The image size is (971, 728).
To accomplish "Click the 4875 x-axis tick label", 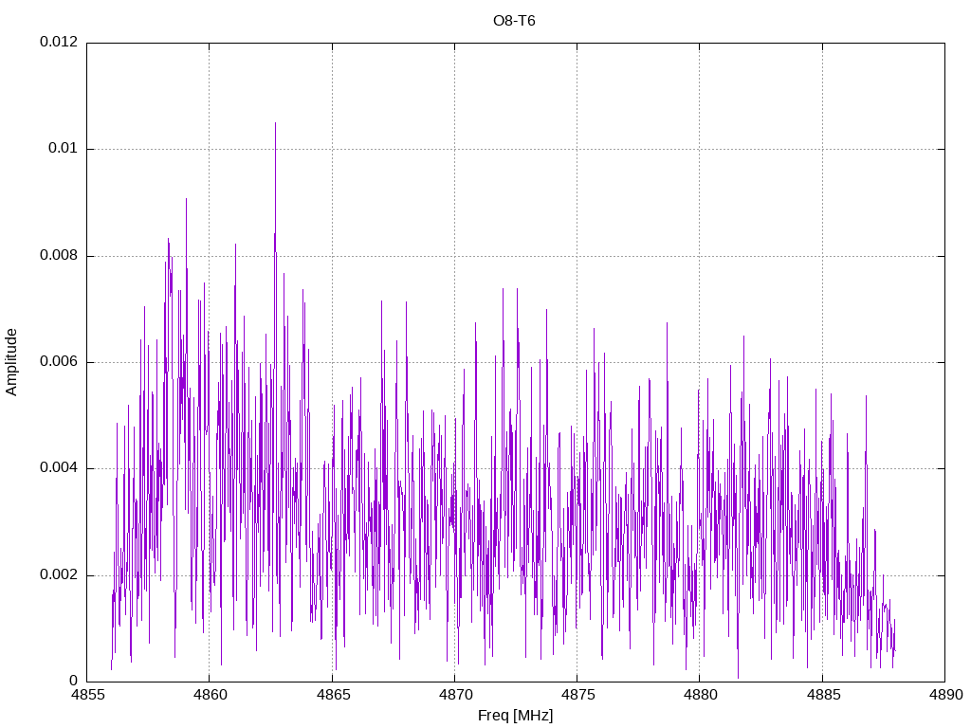I will click(577, 695).
